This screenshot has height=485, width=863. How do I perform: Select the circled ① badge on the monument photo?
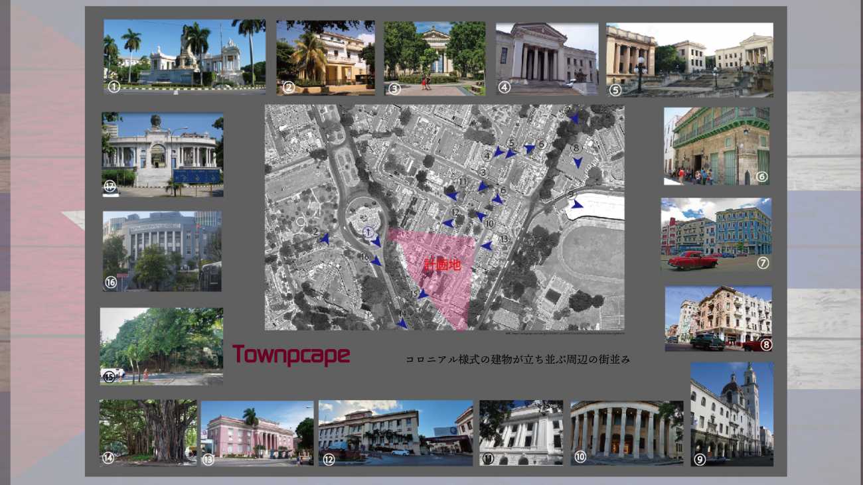coord(113,86)
